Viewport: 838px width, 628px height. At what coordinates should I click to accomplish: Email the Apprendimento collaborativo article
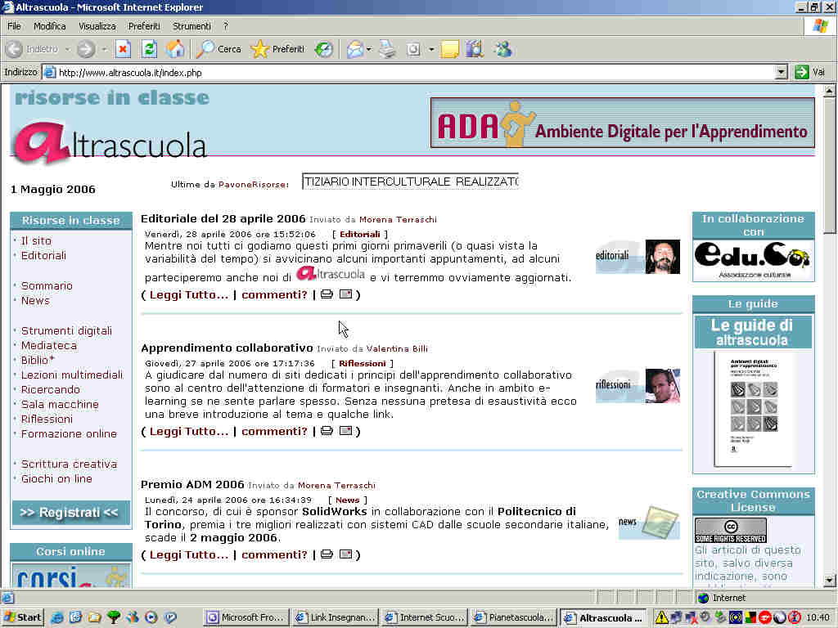point(346,431)
